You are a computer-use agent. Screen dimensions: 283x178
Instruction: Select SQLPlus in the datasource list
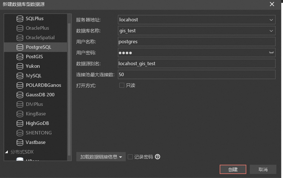34,18
